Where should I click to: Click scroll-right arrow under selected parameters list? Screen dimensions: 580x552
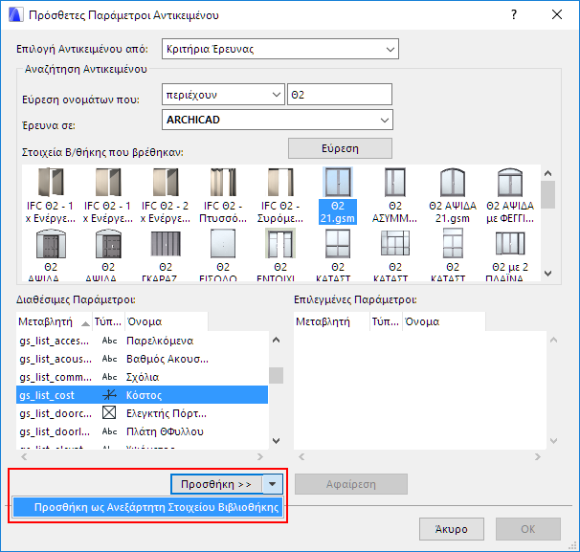click(x=538, y=456)
